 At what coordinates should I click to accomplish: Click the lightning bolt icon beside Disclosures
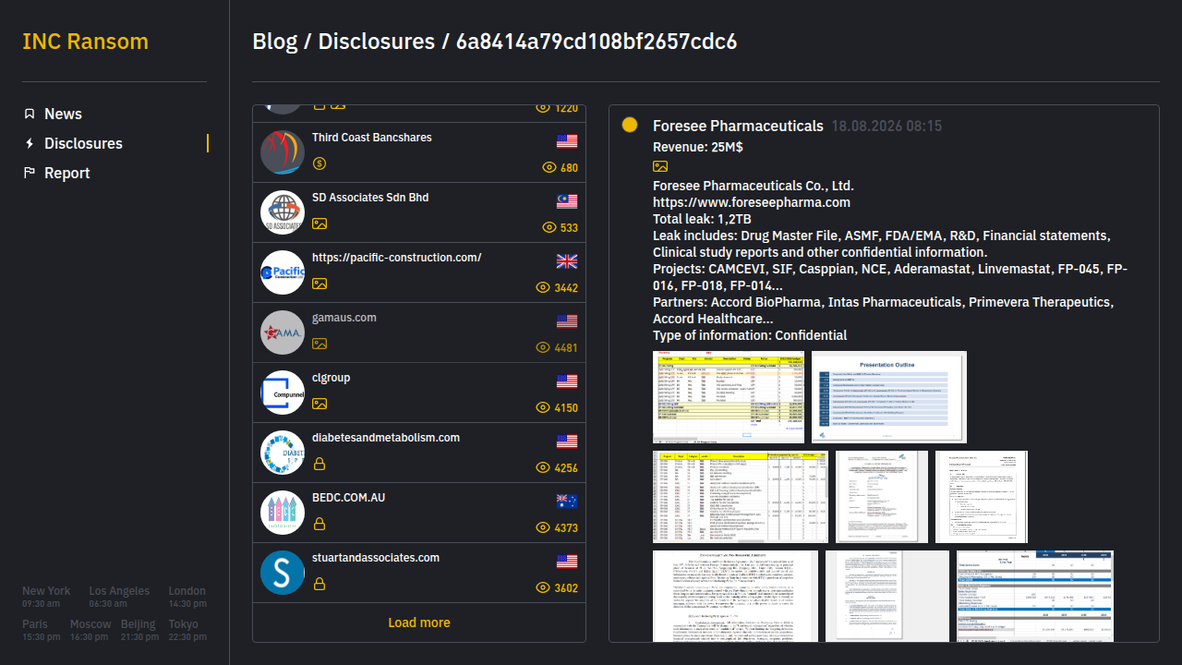pos(30,143)
